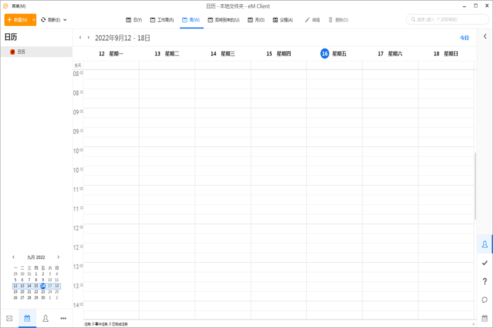Screen dimensions: 493x328
Task: Uncheck the 日历 calendar checkbox
Action: click(x=12, y=52)
